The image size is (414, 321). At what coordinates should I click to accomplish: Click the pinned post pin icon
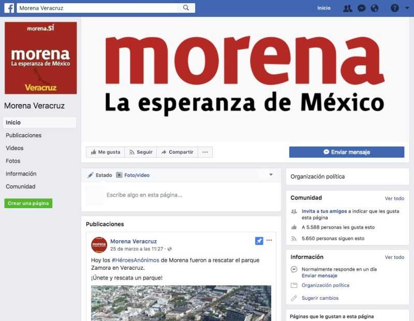click(259, 241)
